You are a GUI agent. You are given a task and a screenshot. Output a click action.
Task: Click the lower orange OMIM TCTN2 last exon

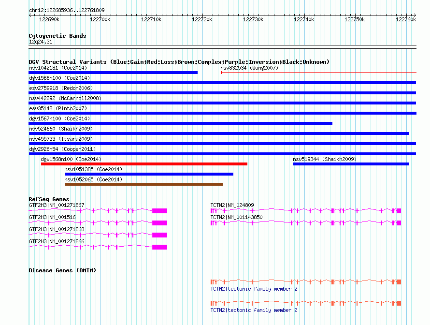pos(399,303)
